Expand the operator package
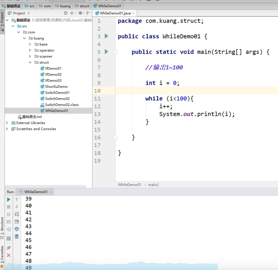This screenshot has height=270, width=278. (x=30, y=50)
